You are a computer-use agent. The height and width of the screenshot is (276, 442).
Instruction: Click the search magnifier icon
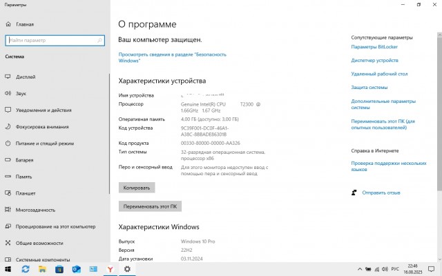point(99,40)
